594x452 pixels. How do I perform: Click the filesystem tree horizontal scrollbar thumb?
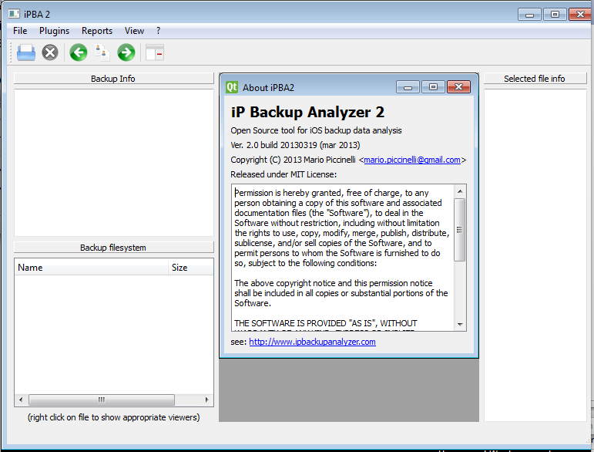[x=102, y=400]
